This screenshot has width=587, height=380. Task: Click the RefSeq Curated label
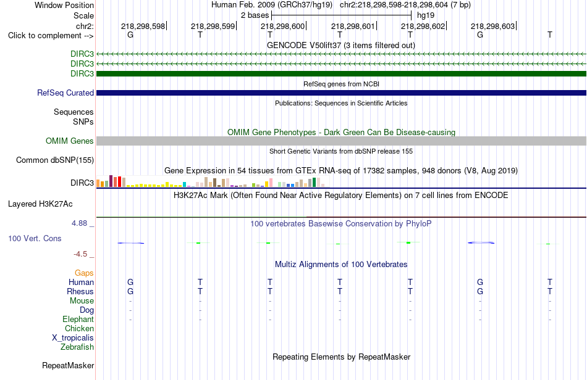(65, 93)
